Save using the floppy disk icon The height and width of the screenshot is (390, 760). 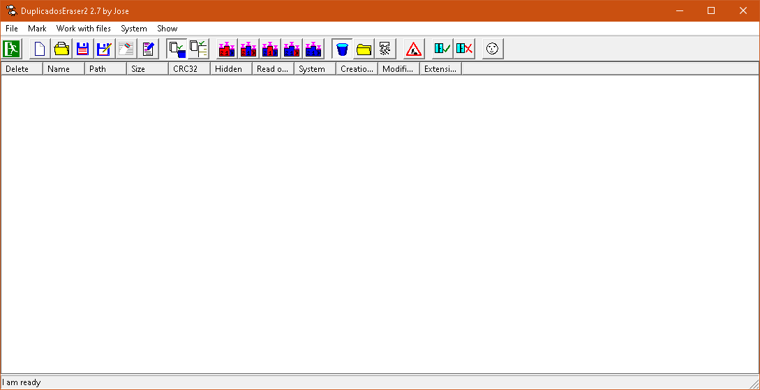[83, 49]
